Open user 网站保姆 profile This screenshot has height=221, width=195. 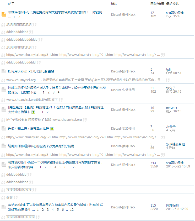coord(172,205)
